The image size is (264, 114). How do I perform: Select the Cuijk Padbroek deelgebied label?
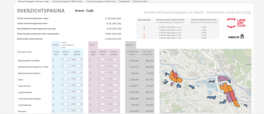coord(25,105)
